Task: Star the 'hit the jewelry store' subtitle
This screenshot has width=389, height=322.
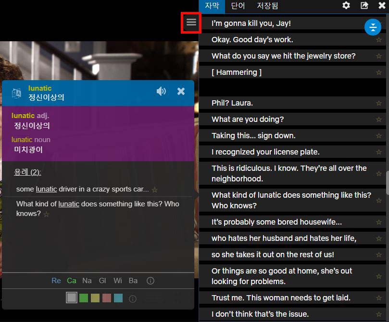Action: (x=378, y=56)
